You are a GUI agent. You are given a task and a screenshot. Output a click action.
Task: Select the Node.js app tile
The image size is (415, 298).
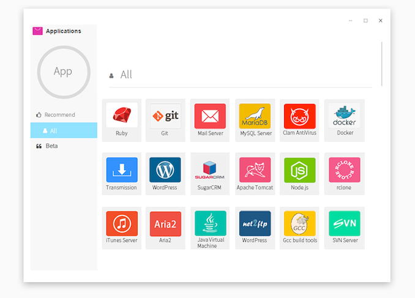(299, 170)
